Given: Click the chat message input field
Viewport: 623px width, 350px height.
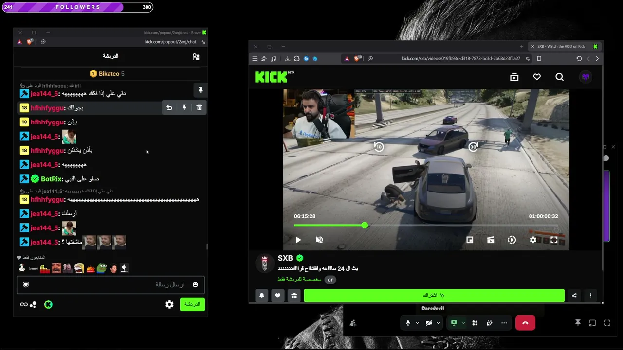Looking at the screenshot, I should (x=110, y=285).
